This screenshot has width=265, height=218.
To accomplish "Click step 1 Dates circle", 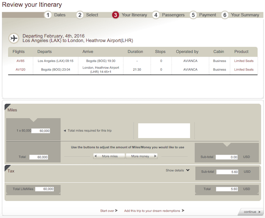I will (x=48, y=15).
